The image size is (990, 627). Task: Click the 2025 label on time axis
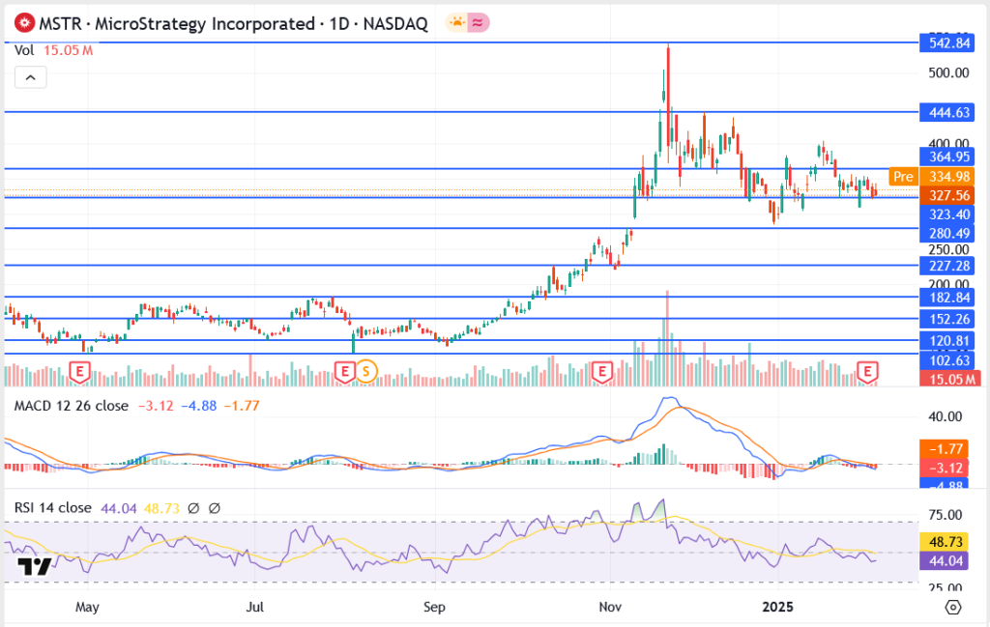point(777,607)
